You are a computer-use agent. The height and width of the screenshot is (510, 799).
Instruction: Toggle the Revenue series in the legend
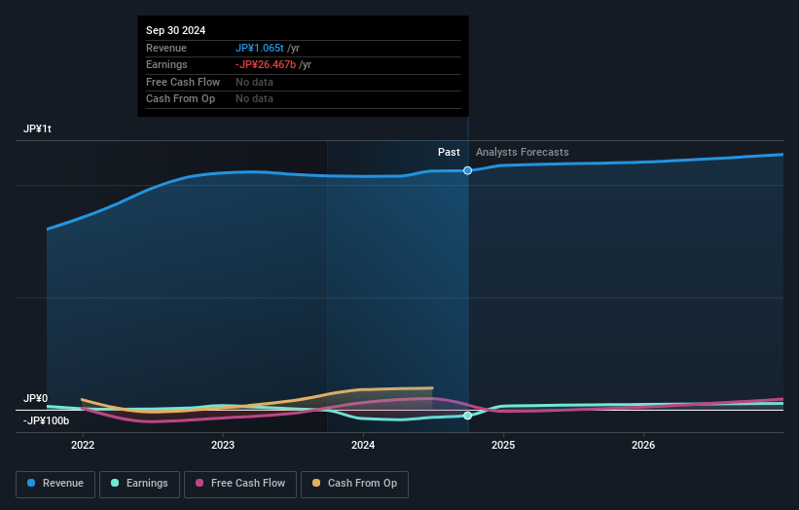tap(55, 484)
